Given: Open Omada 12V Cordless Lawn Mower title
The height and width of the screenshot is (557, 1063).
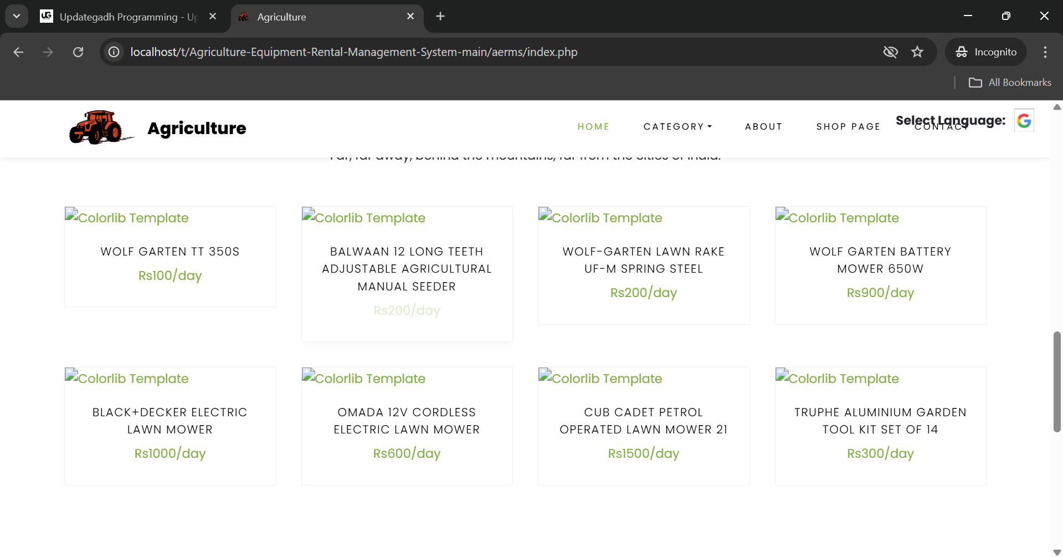Looking at the screenshot, I should click(407, 421).
